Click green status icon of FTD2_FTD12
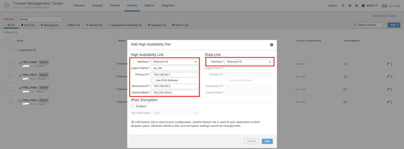This screenshot has height=149, width=404. point(20,101)
